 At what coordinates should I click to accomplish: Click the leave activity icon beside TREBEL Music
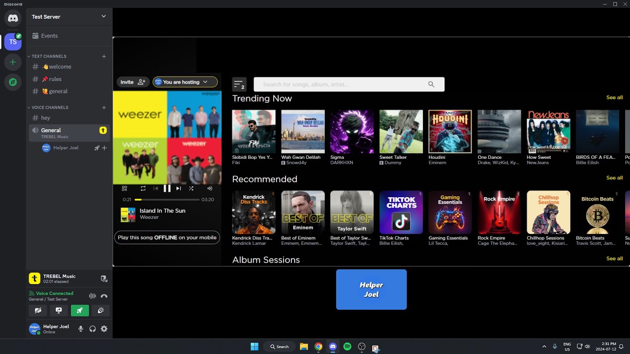coord(104,279)
